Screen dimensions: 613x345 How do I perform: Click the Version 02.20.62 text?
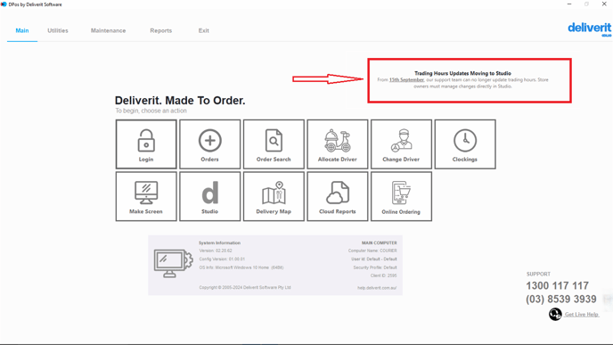pos(216,251)
